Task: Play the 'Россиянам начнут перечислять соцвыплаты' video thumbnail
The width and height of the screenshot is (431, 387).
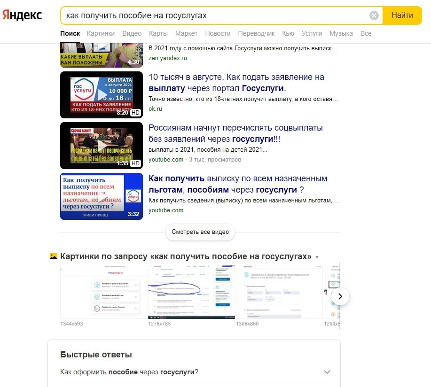Action: point(102,146)
